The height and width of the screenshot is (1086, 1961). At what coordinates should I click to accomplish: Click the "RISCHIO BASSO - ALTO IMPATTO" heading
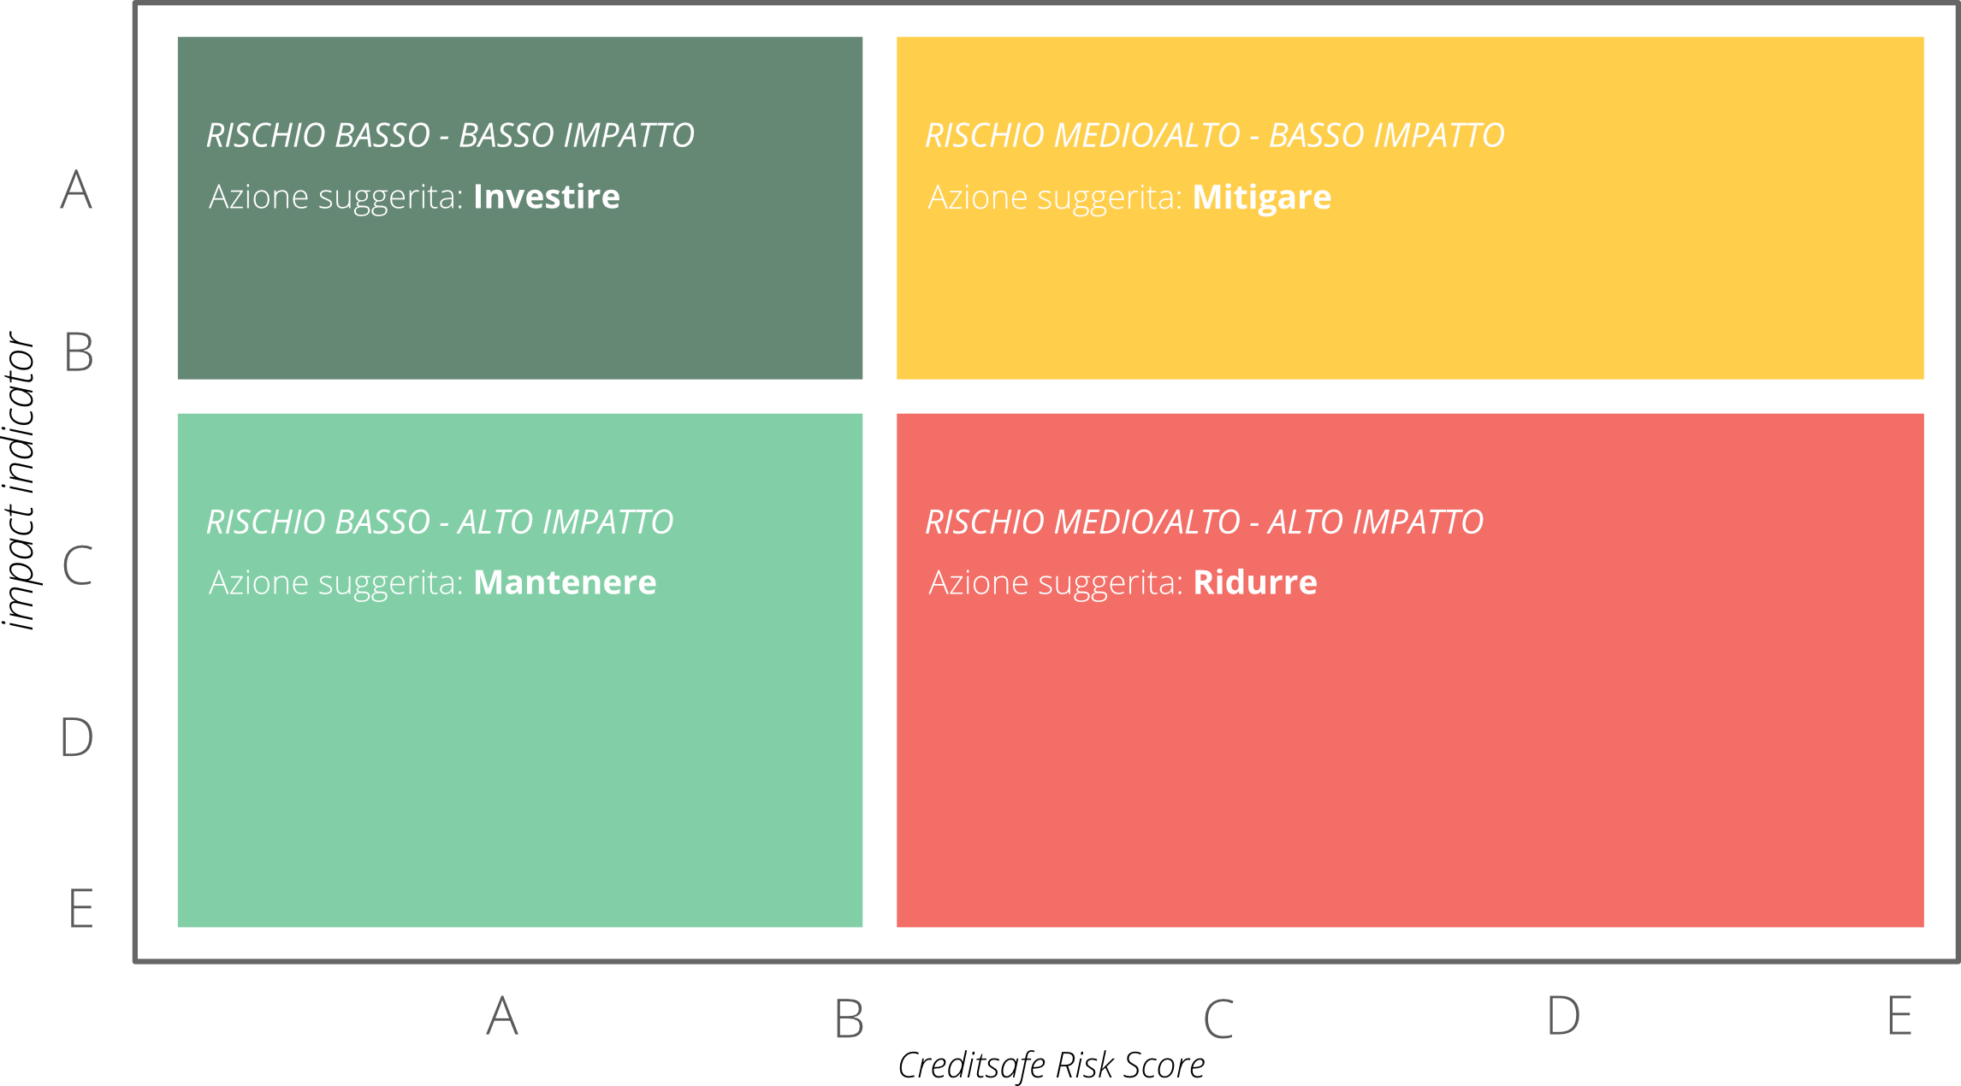coord(440,522)
